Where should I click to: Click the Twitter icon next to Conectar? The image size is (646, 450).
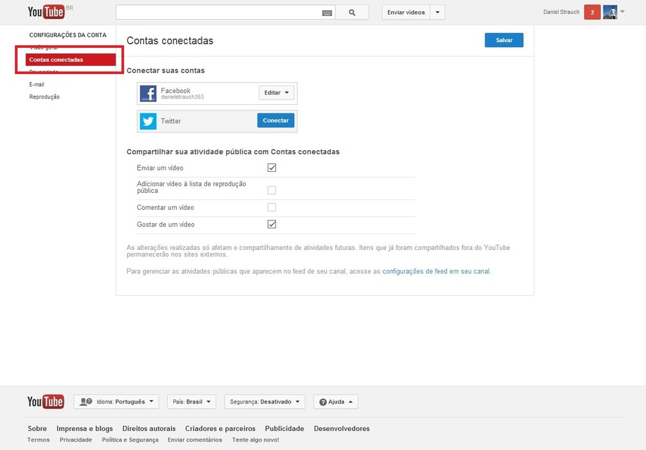click(148, 121)
